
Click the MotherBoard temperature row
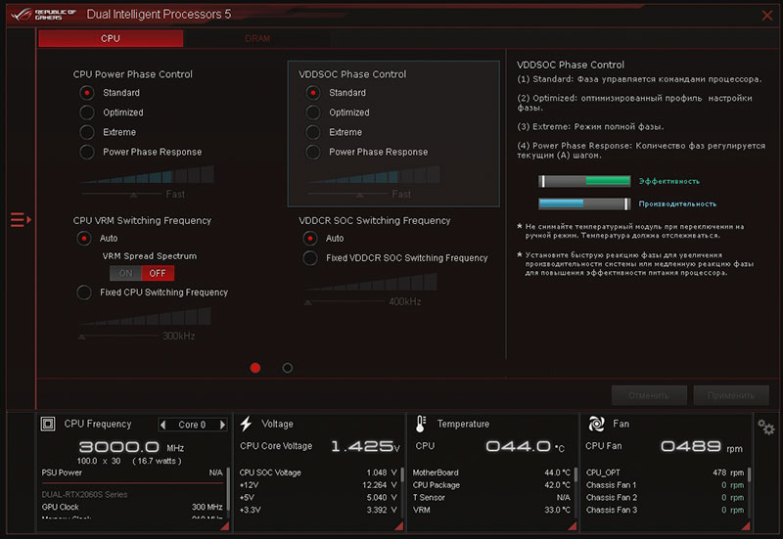tap(491, 472)
